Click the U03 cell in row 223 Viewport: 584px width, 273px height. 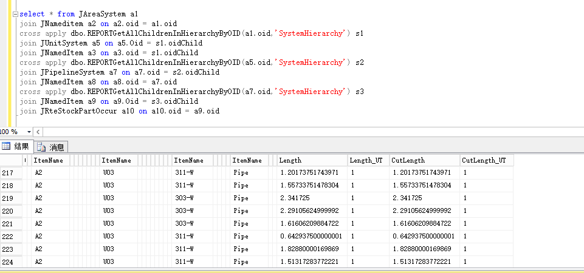click(119, 249)
